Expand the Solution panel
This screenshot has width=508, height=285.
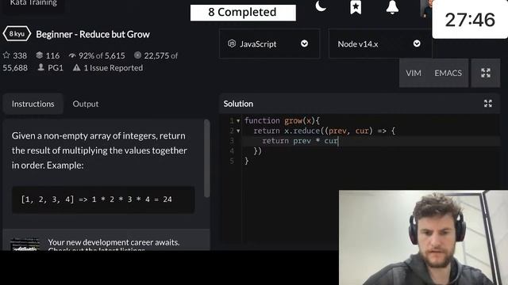[x=488, y=104]
